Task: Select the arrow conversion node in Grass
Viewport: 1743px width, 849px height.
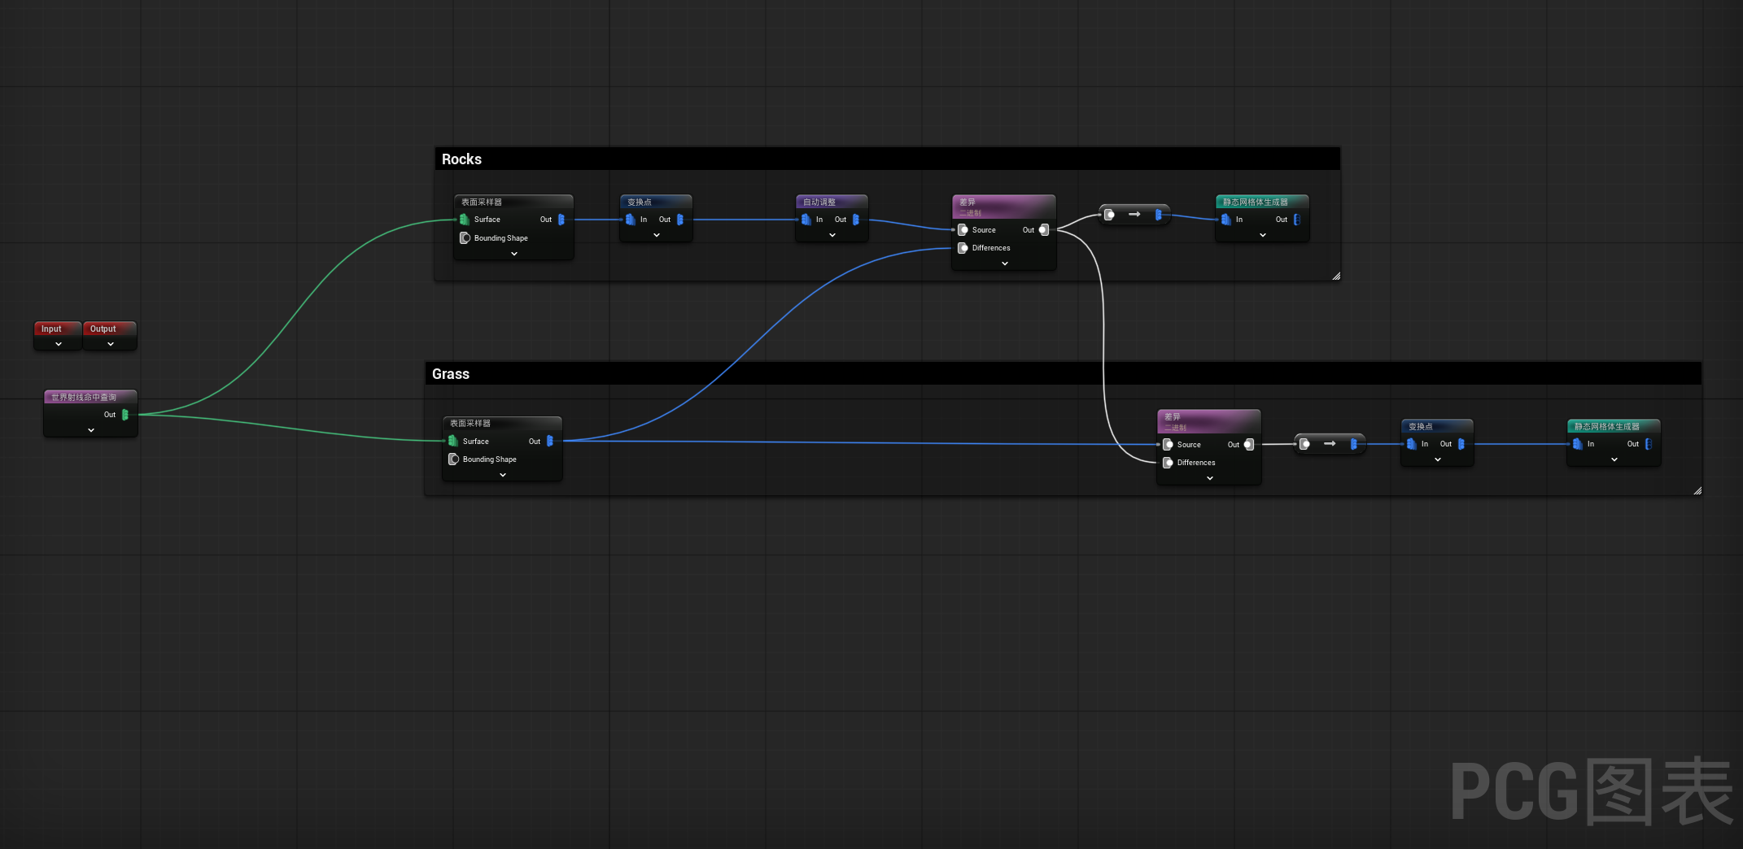Action: (x=1329, y=444)
